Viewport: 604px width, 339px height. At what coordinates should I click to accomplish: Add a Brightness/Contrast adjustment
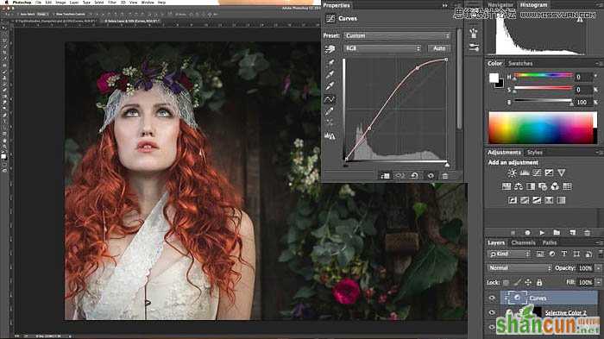512,173
